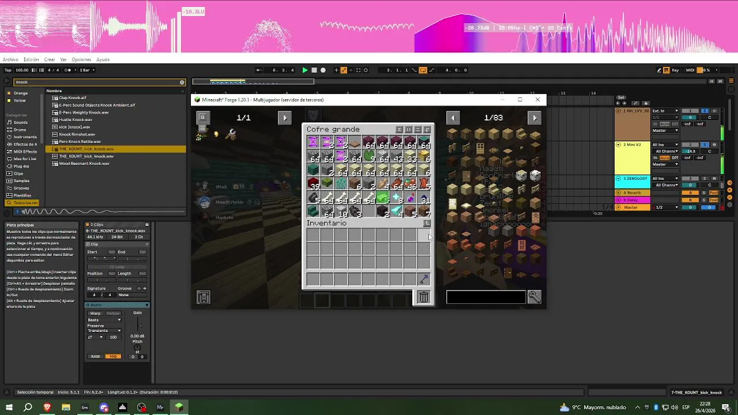Click the Stop button in Ableton transport
This screenshot has width=738, height=415.
[314, 70]
